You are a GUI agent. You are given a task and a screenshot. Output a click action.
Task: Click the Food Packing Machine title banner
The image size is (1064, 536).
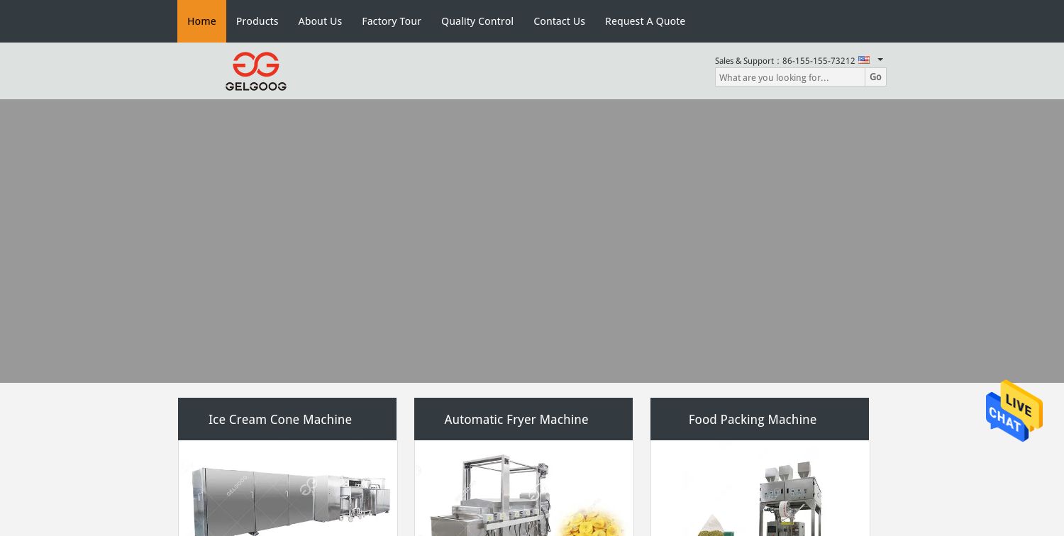pyautogui.click(x=753, y=419)
